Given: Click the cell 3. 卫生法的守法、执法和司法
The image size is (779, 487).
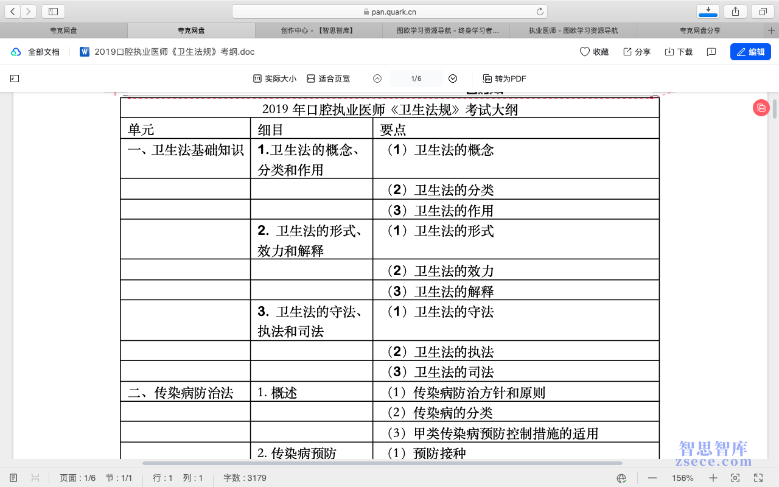Looking at the screenshot, I should (311, 321).
